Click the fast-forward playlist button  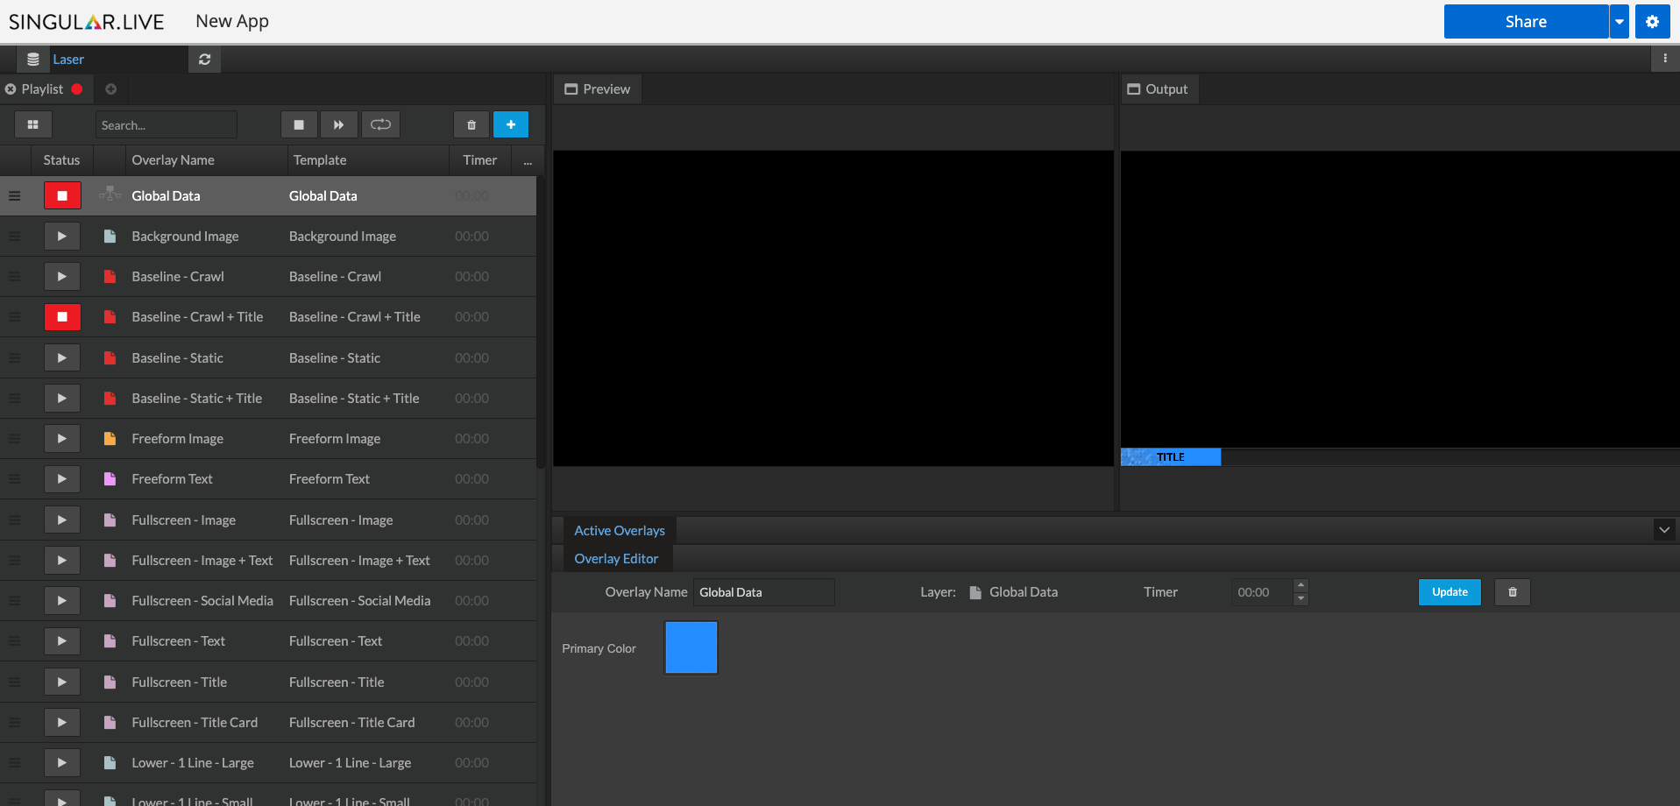point(338,124)
